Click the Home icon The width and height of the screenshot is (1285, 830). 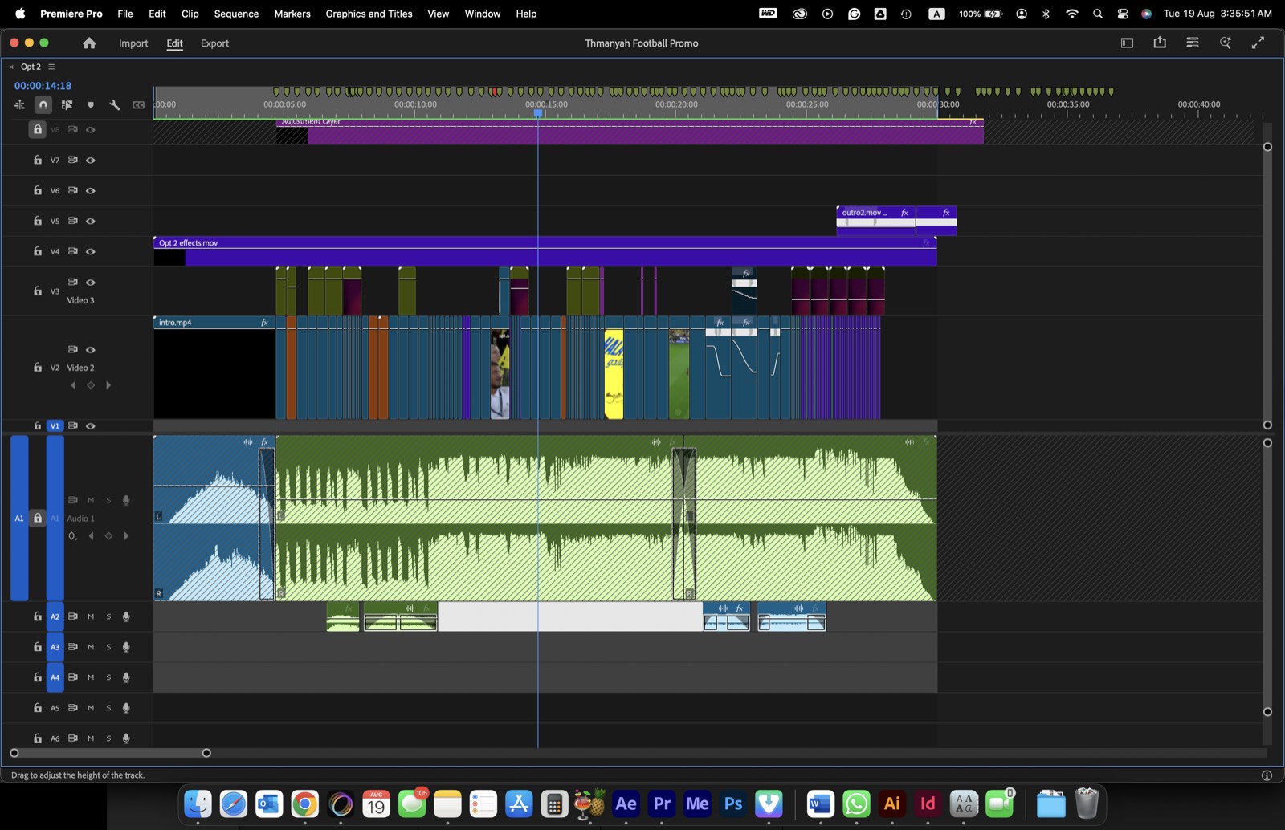[89, 43]
